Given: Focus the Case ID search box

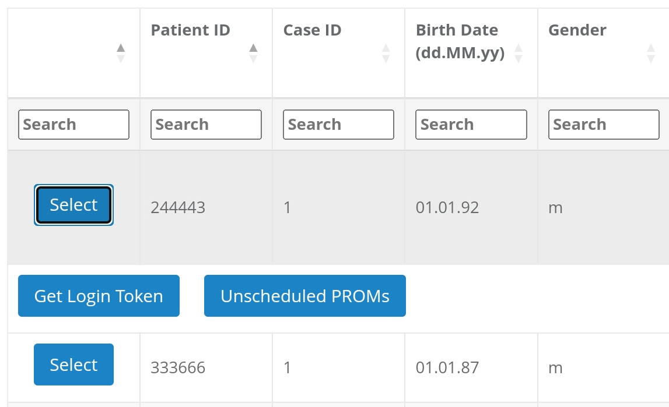Looking at the screenshot, I should tap(338, 125).
